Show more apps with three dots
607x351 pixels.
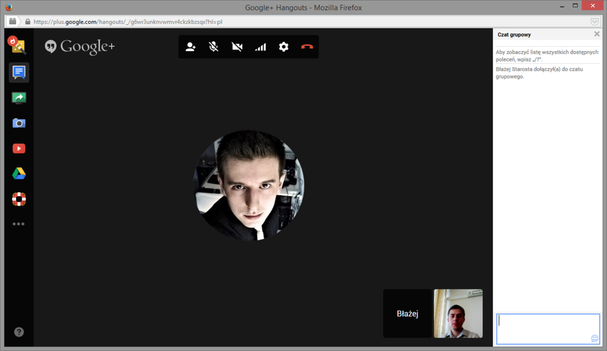[x=19, y=224]
